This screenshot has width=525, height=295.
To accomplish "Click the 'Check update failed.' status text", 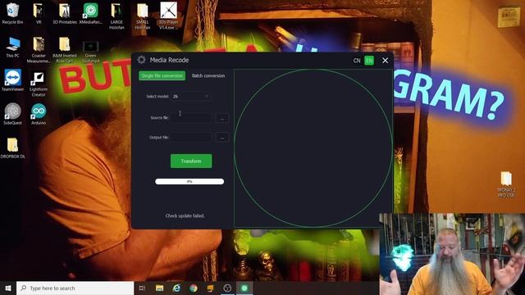I will click(185, 216).
